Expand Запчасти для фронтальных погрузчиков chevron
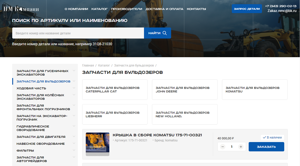300x166 pixels. pyautogui.click(x=74, y=105)
